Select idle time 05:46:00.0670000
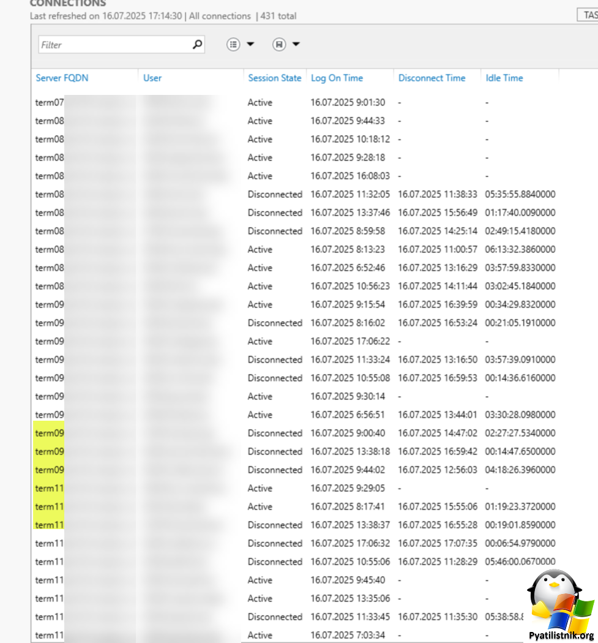This screenshot has width=598, height=643. pos(520,562)
